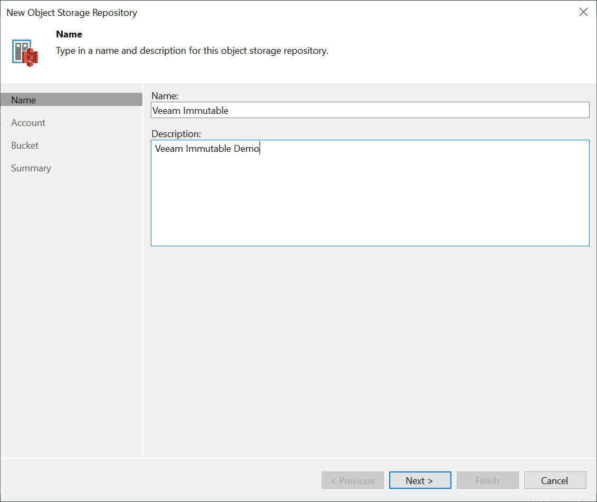This screenshot has width=597, height=502.
Task: Jump to the Summary wizard step
Action: (31, 168)
